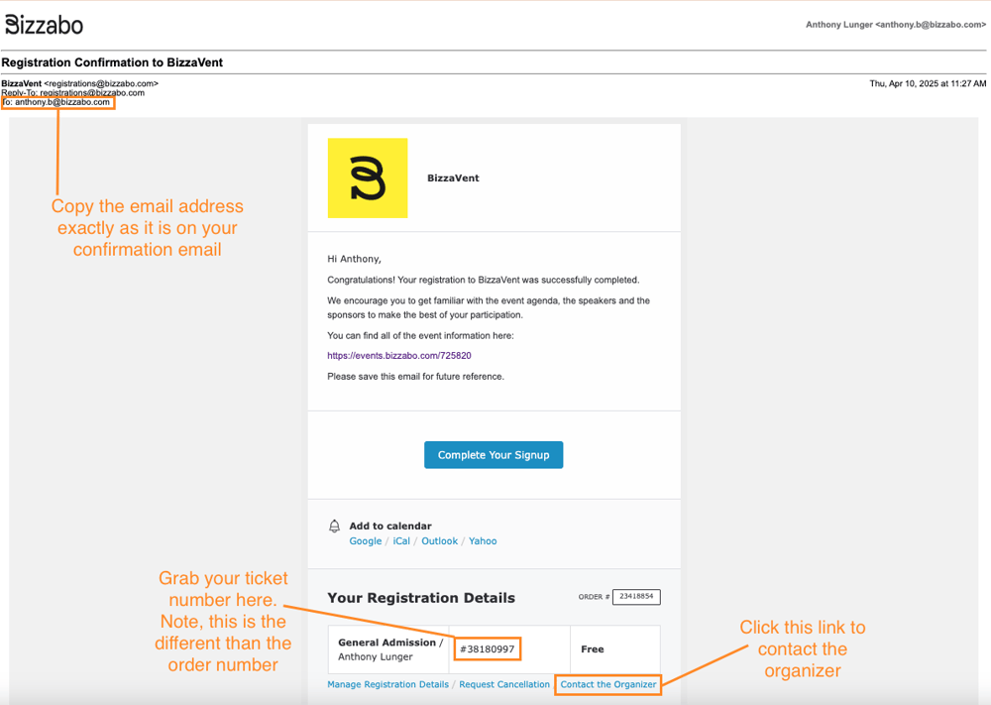Click the line You can find all of the event information here
This screenshot has height=705, width=991.
point(420,336)
